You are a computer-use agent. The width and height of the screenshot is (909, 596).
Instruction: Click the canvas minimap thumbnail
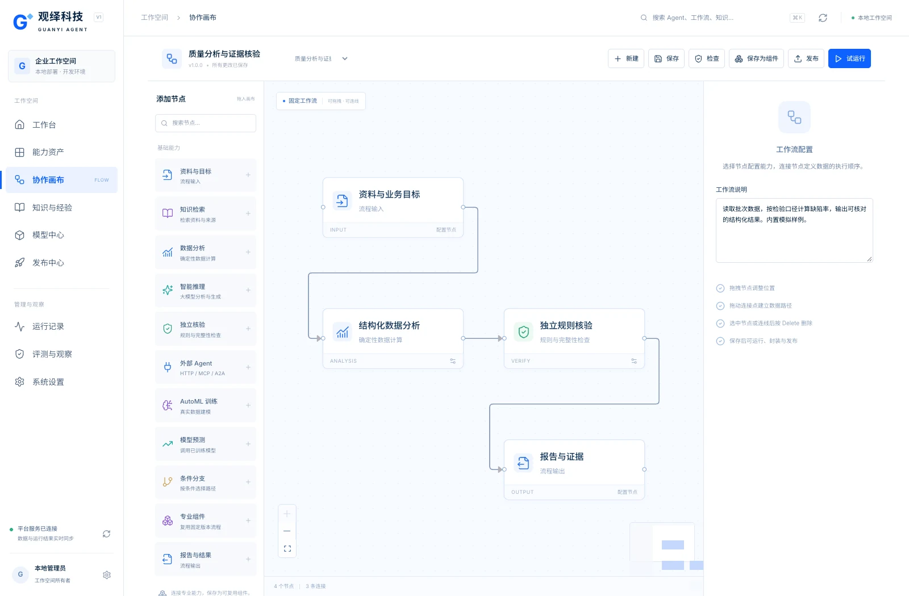(x=666, y=545)
